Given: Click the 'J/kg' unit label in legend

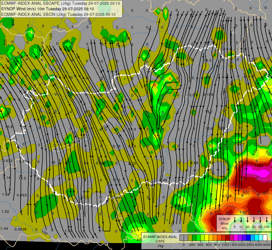Looking at the screenshot, I should 160,246.
